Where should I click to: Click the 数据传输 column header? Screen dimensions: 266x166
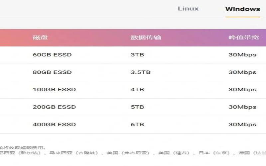click(146, 37)
